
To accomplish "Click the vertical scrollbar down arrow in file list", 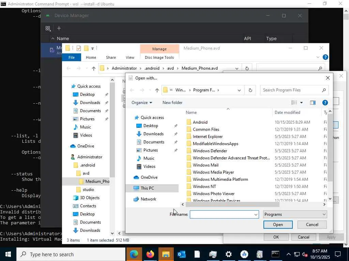I will pyautogui.click(x=330, y=199).
